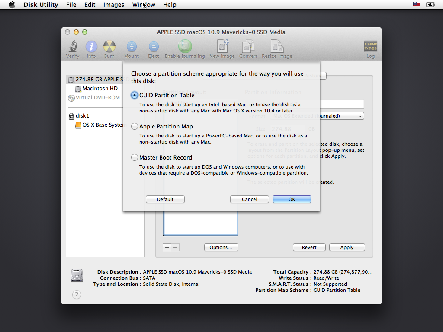
Task: Click the minus remove partition button
Action: [x=175, y=247]
